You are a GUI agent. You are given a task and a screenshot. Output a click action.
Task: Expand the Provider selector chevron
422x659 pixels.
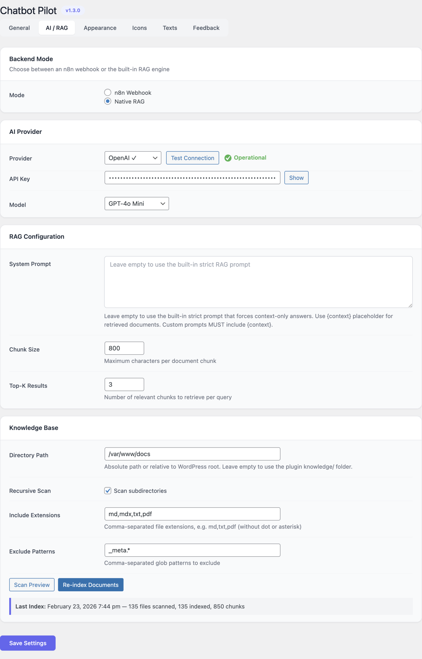point(155,158)
